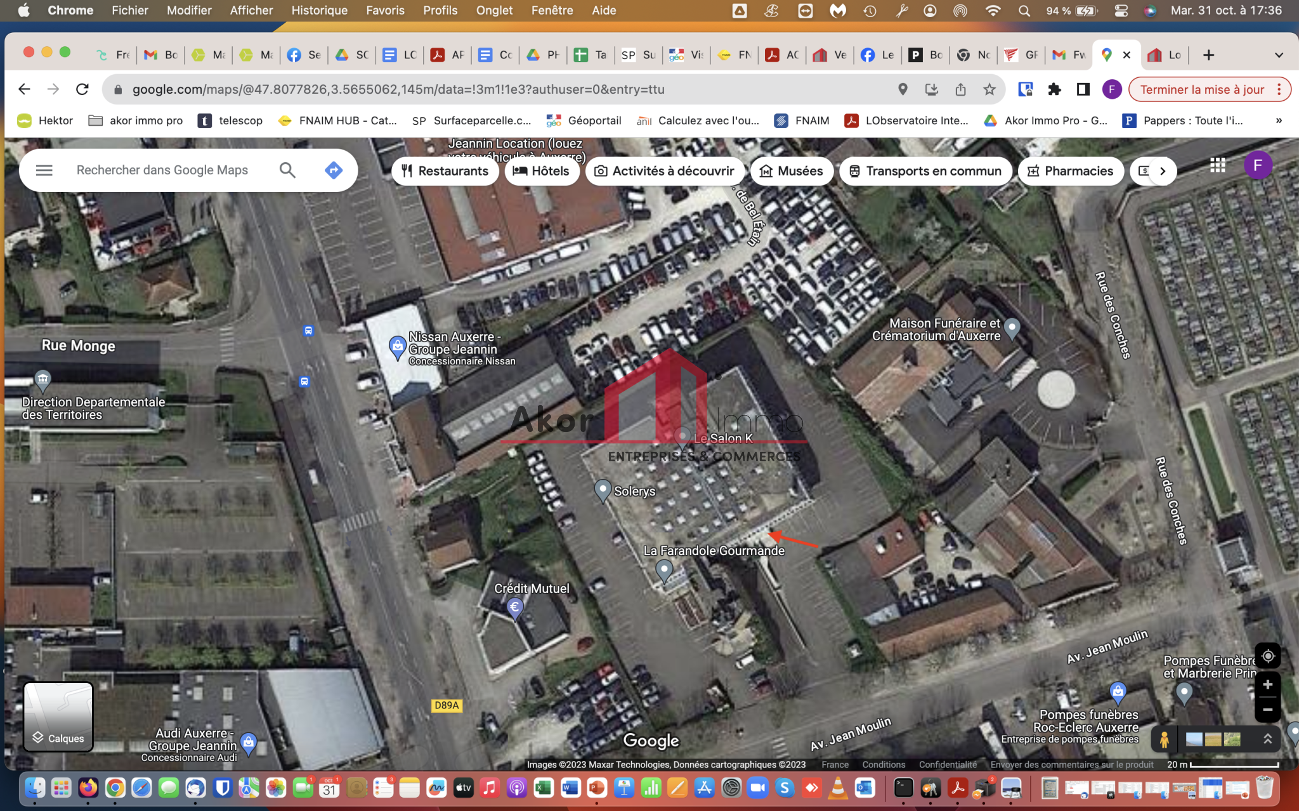Screen dimensions: 1299x811
Task: Click the Crédit Mutuel euro pin
Action: click(515, 608)
